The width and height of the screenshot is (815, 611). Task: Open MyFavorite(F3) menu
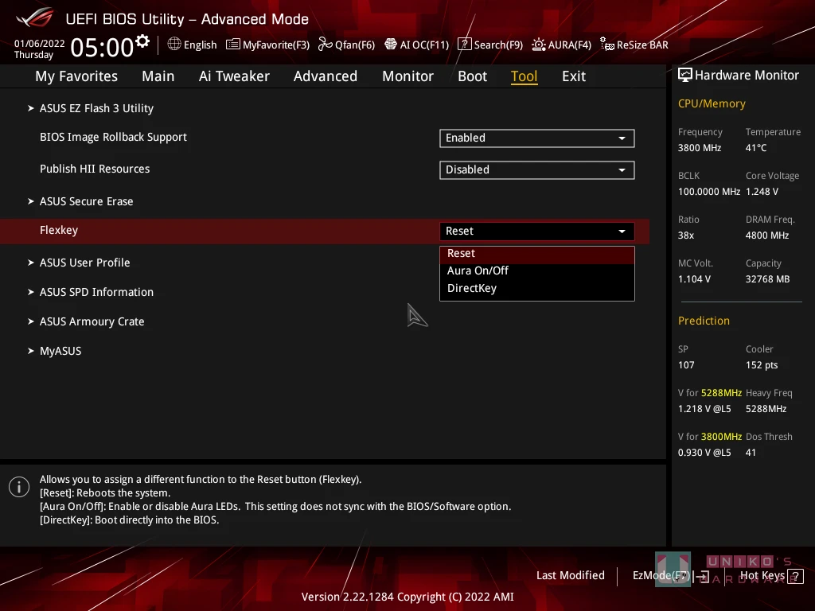[267, 45]
